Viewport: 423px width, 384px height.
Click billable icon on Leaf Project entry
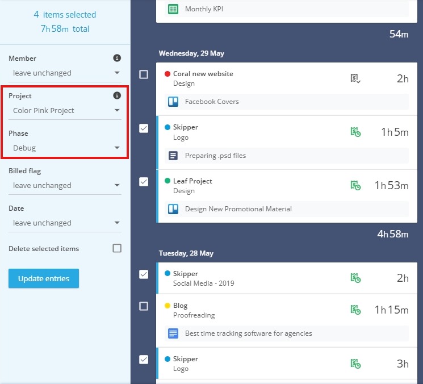click(x=355, y=185)
